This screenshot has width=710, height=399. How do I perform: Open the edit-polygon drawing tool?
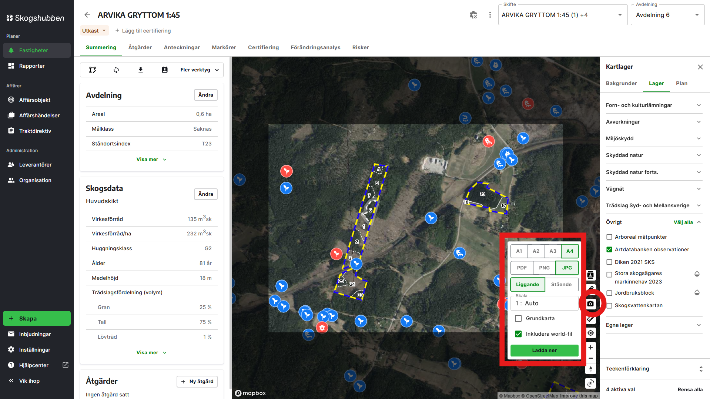click(93, 70)
